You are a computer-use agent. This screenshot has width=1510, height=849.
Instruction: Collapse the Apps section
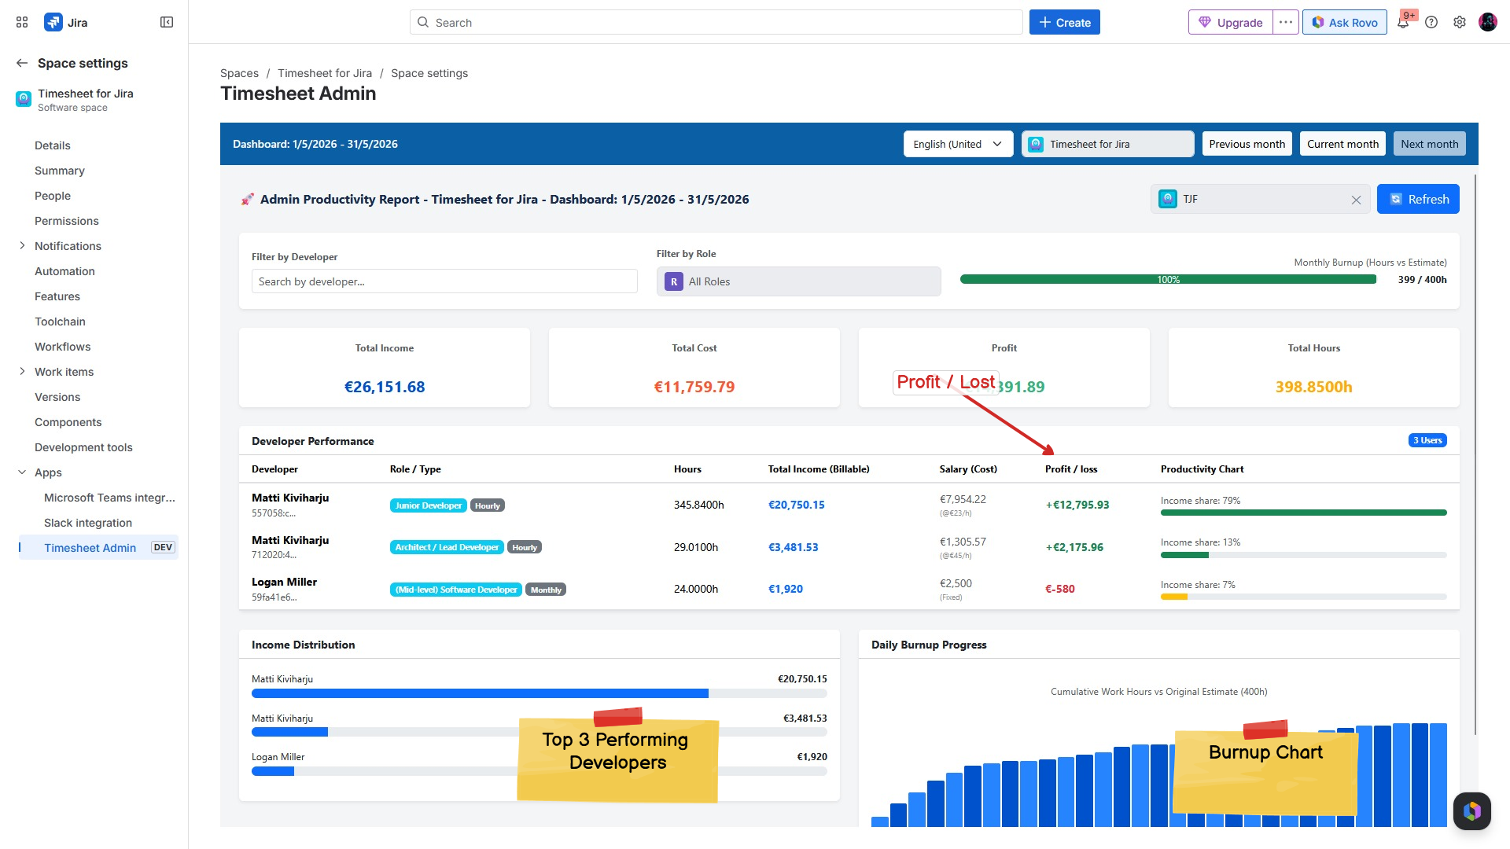coord(22,472)
